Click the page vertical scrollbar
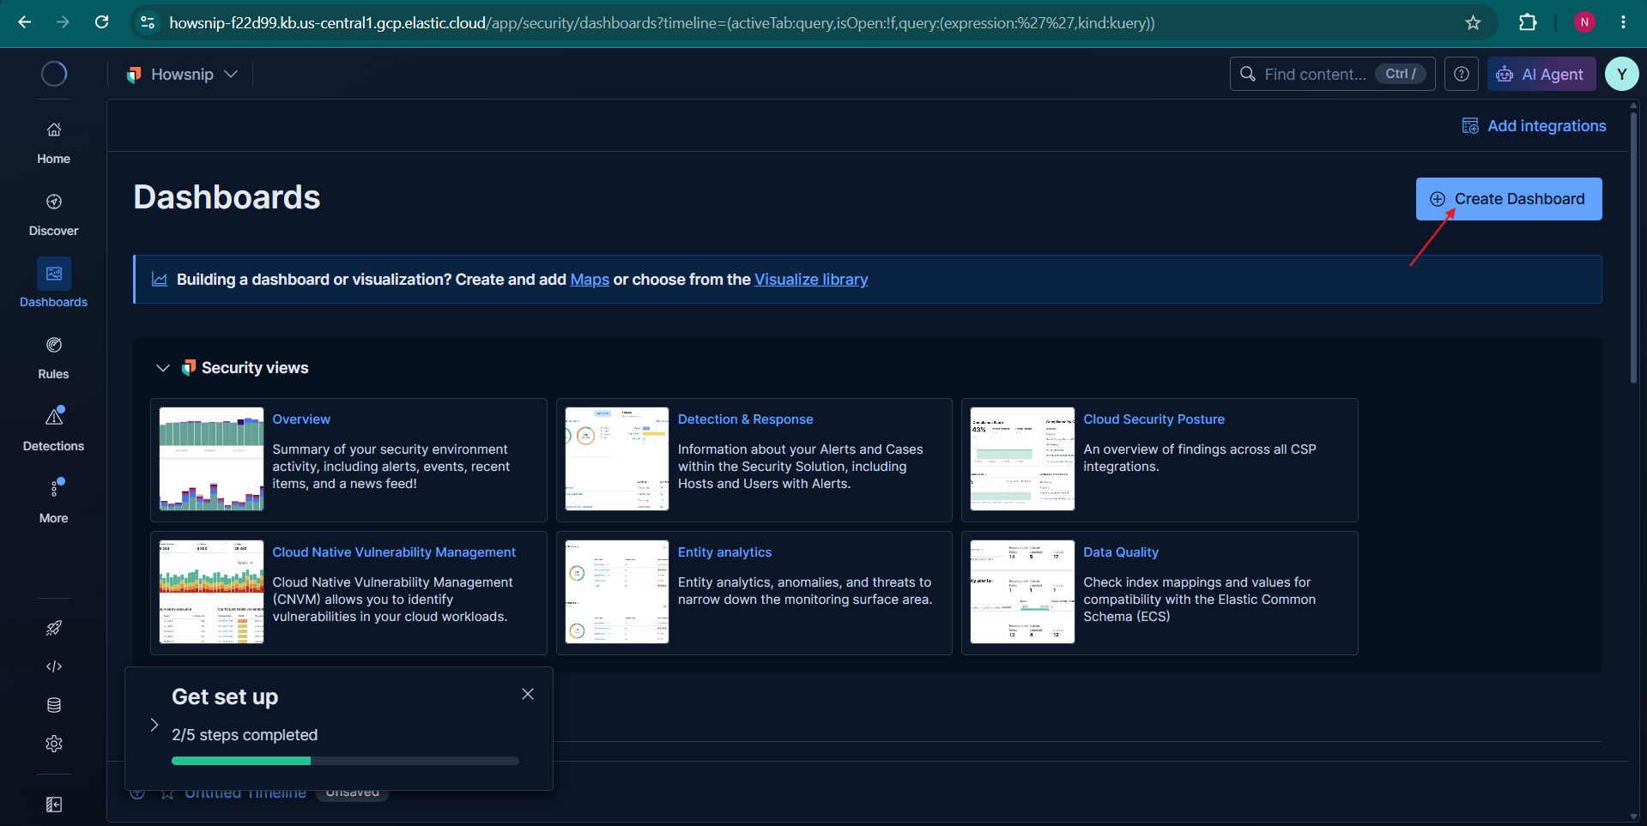This screenshot has width=1647, height=826. click(1633, 249)
